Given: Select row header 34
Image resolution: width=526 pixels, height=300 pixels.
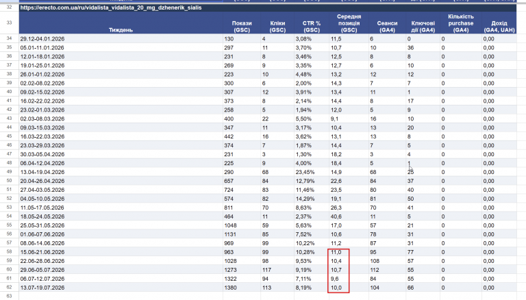Looking at the screenshot, I should click(10, 38).
